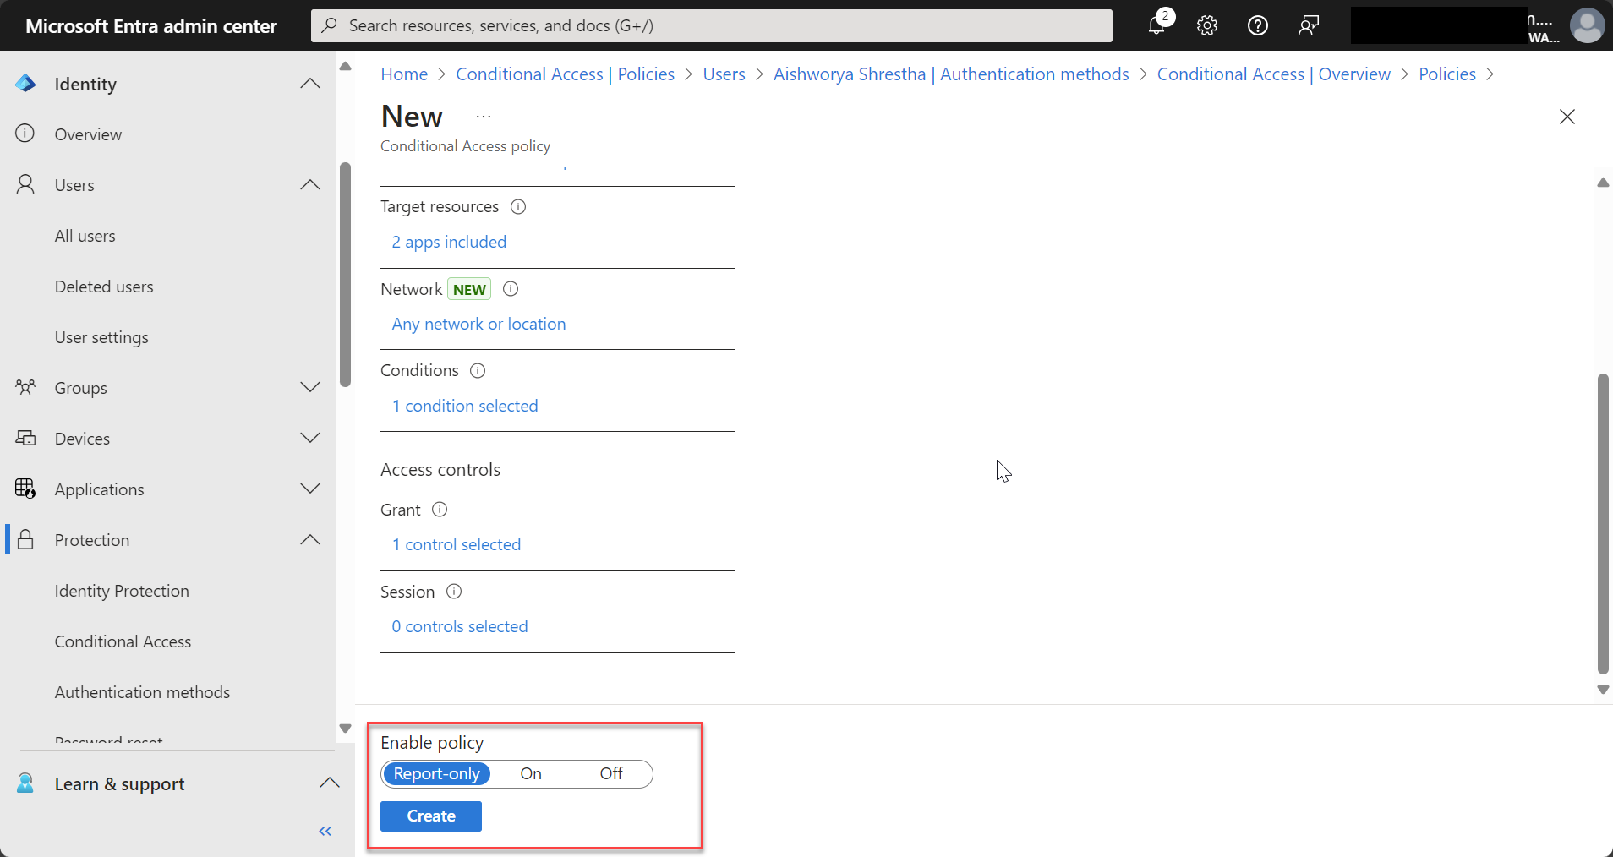Show info tooltip for Target resources
Screen dimensions: 1613x857
pyautogui.click(x=518, y=206)
